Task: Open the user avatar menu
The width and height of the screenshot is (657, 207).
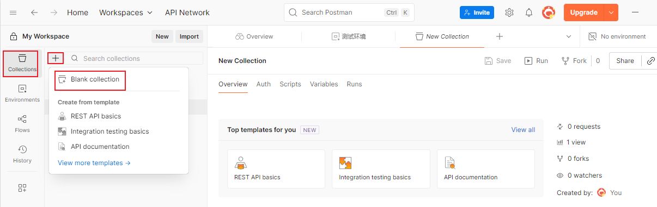Action: pyautogui.click(x=549, y=12)
